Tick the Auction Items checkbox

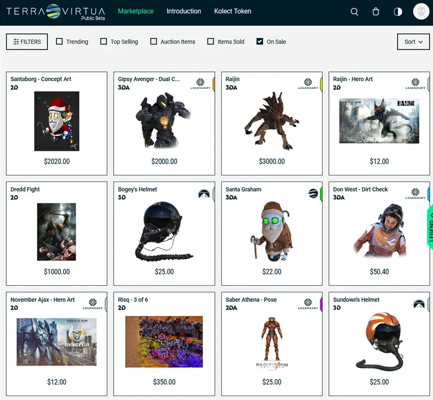click(x=154, y=41)
